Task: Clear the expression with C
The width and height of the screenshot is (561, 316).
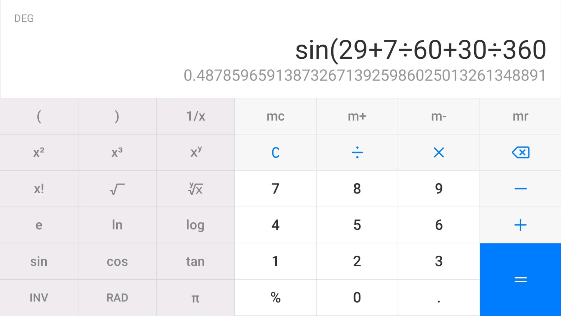Action: (x=276, y=152)
